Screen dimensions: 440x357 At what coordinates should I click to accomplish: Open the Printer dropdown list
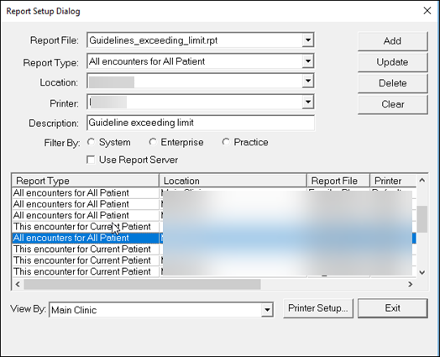(308, 102)
